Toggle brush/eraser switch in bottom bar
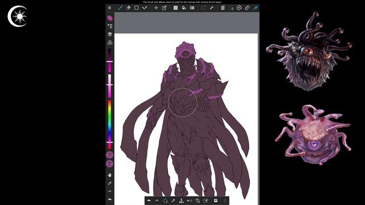 (x=165, y=200)
